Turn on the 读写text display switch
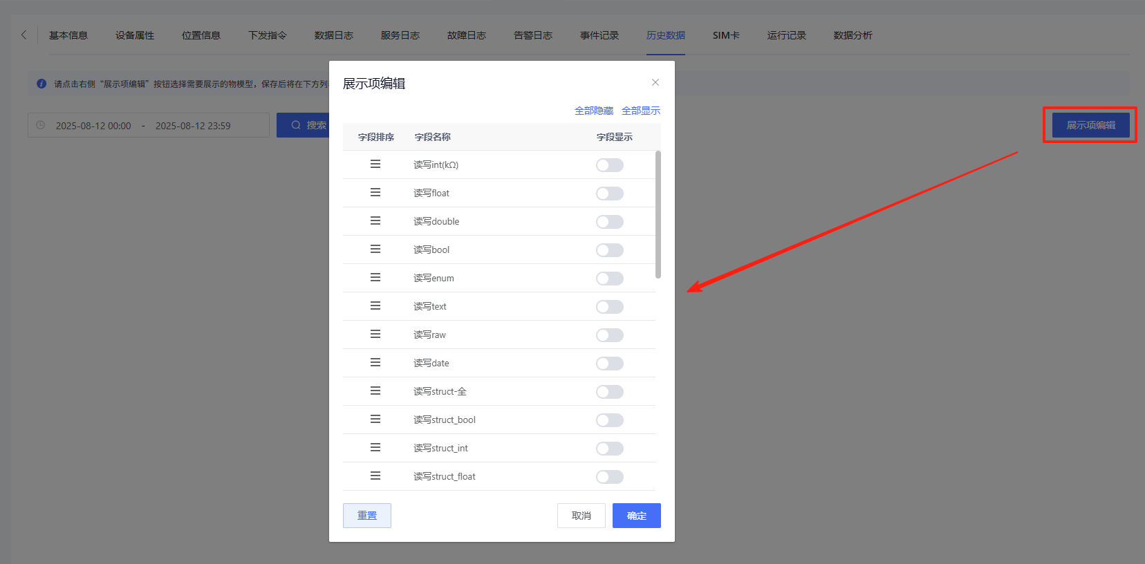Screen dimensions: 1145x564 (x=609, y=307)
